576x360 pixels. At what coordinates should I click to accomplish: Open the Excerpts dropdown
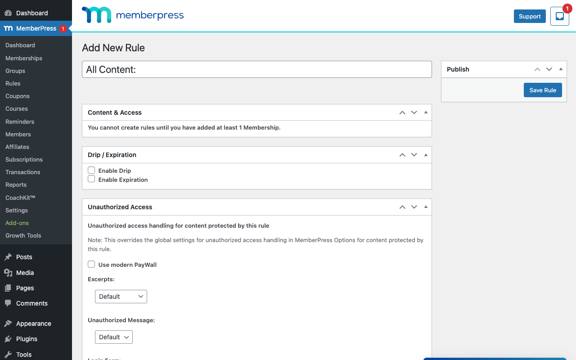121,297
